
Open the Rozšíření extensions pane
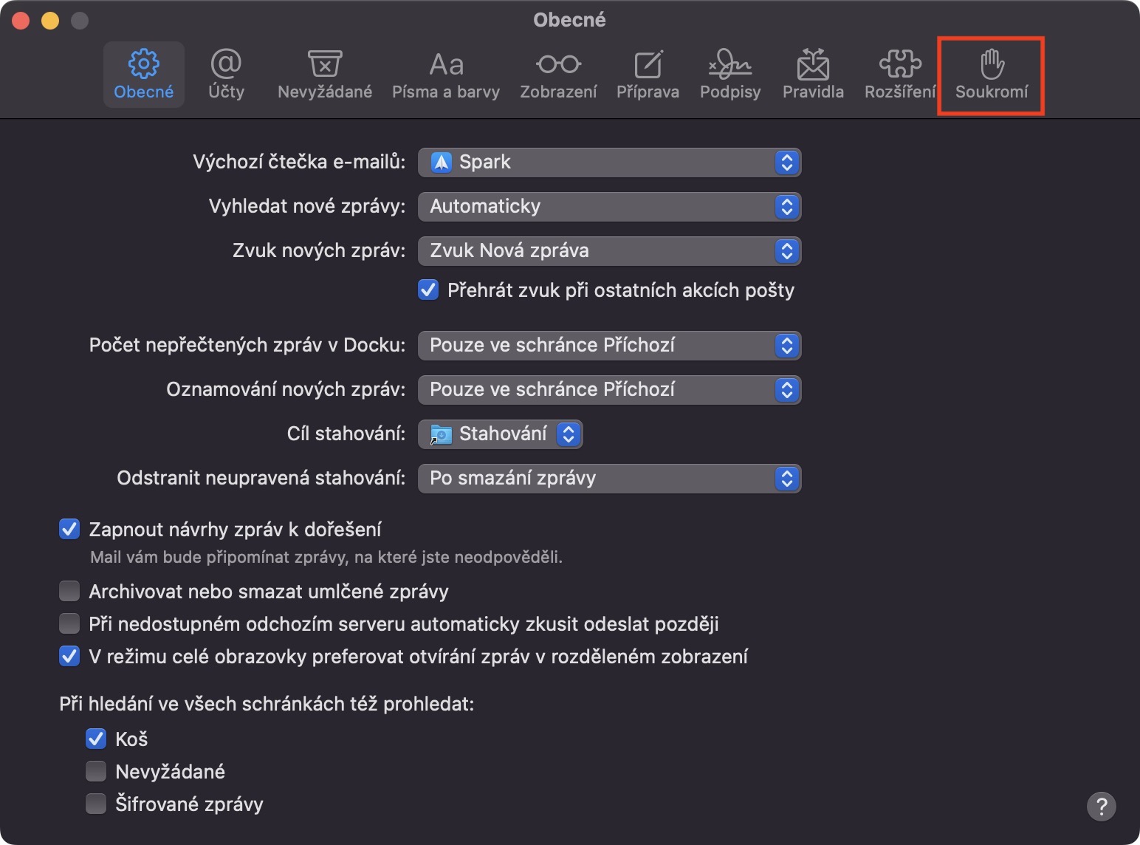(899, 75)
